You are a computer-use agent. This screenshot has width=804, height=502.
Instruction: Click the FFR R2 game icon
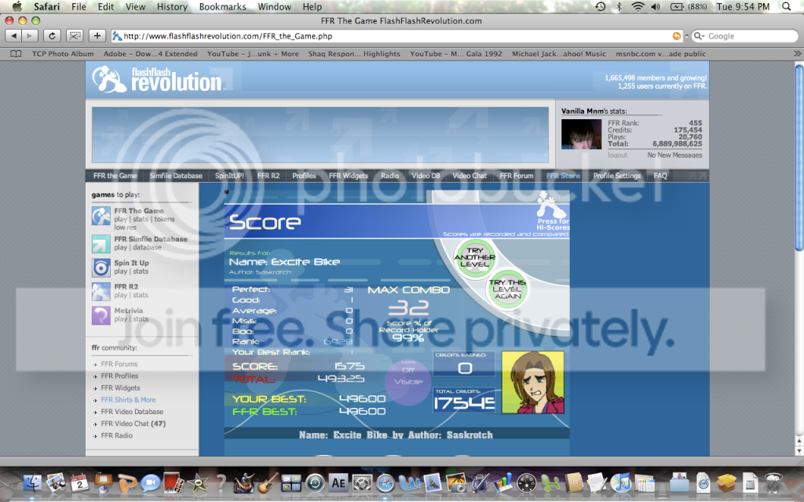101,292
